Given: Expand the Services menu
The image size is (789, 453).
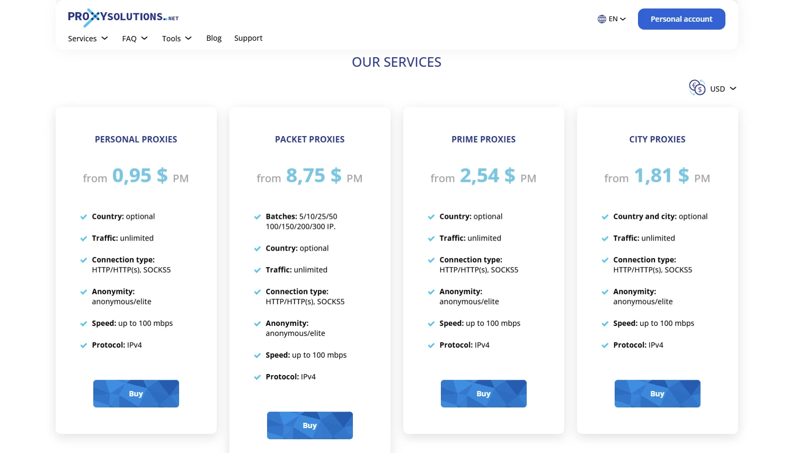Looking at the screenshot, I should tap(88, 38).
